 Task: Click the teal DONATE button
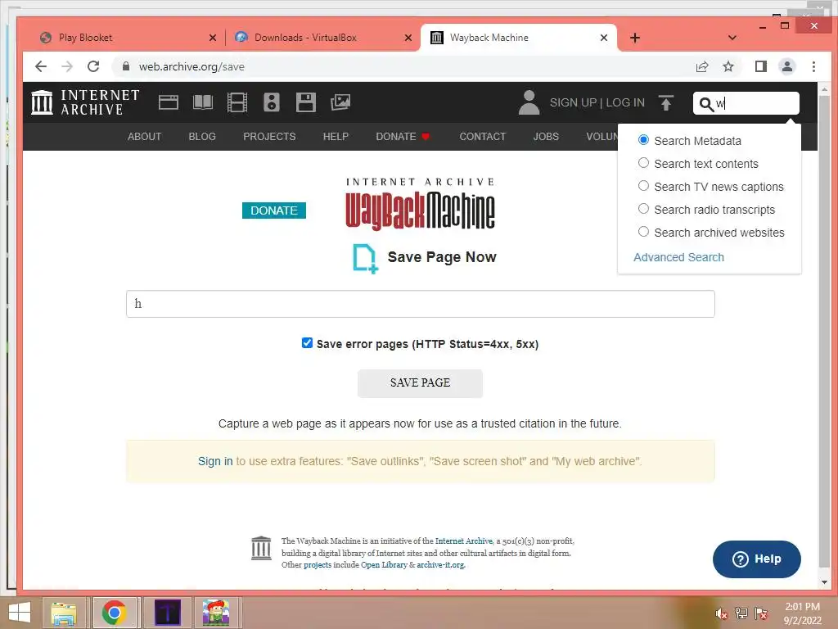[x=273, y=210]
